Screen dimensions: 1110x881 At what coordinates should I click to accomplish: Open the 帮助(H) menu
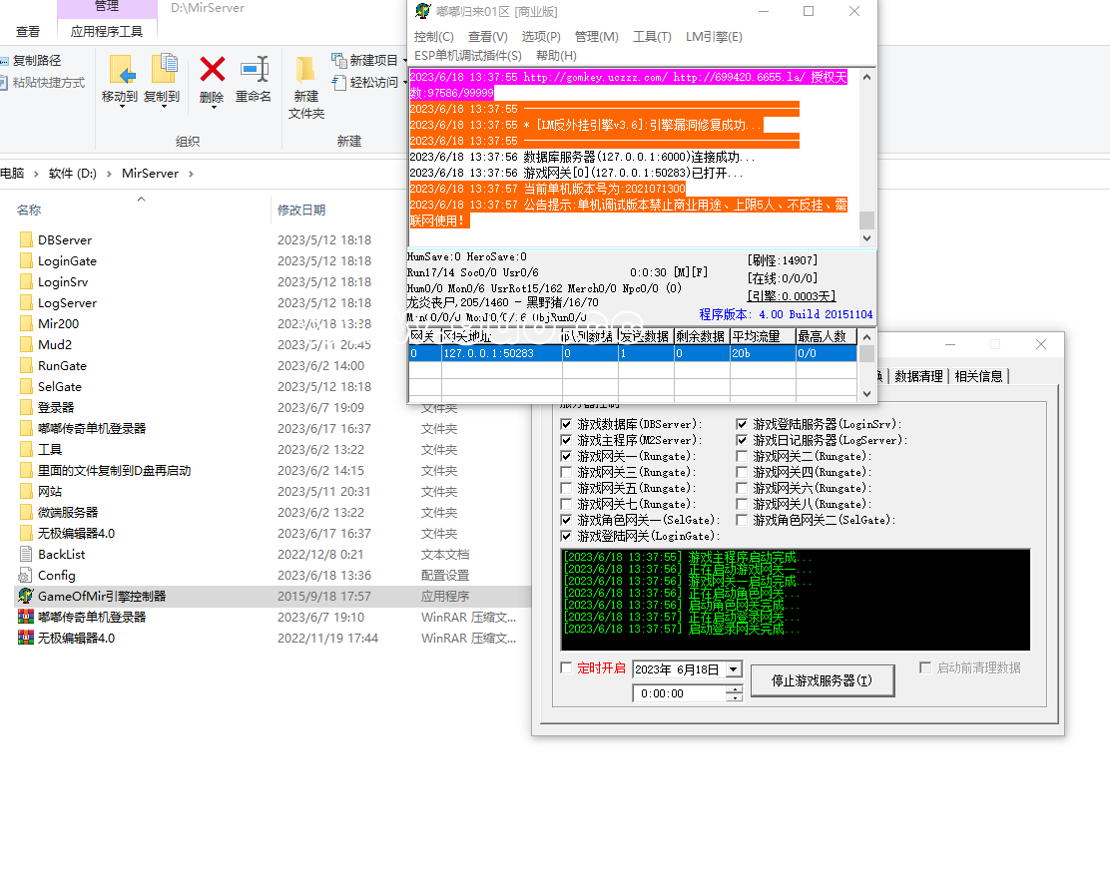(556, 55)
